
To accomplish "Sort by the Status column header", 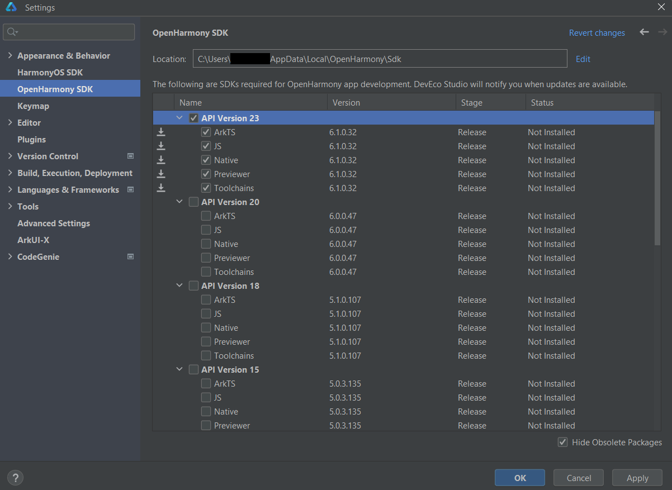I will pyautogui.click(x=589, y=102).
